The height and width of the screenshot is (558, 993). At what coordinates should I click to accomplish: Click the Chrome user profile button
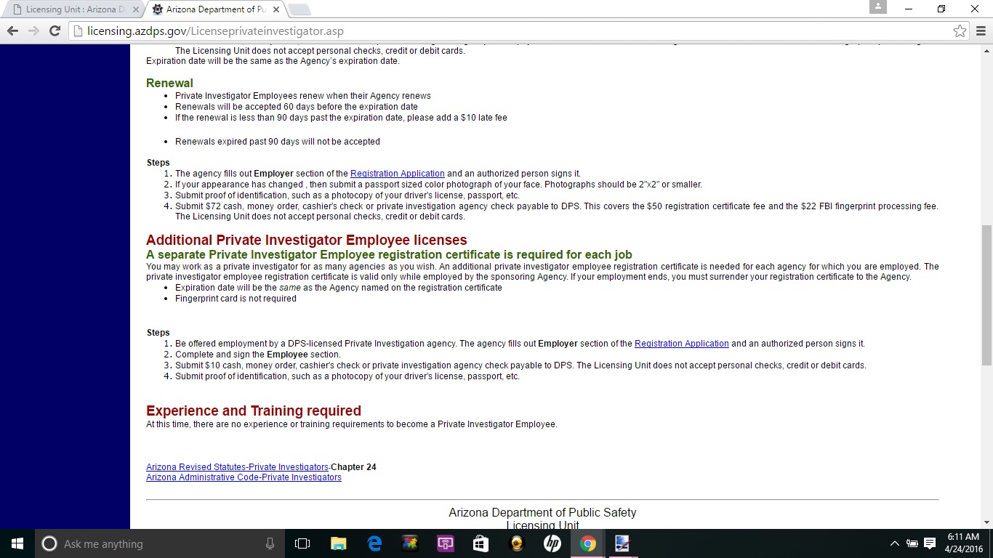(x=878, y=7)
